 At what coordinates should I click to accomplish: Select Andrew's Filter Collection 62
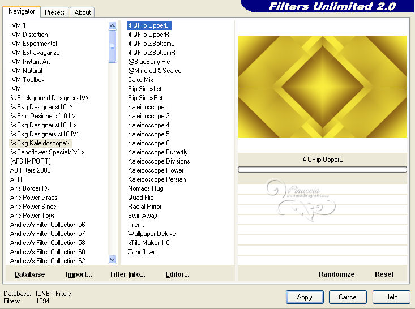[x=48, y=260]
